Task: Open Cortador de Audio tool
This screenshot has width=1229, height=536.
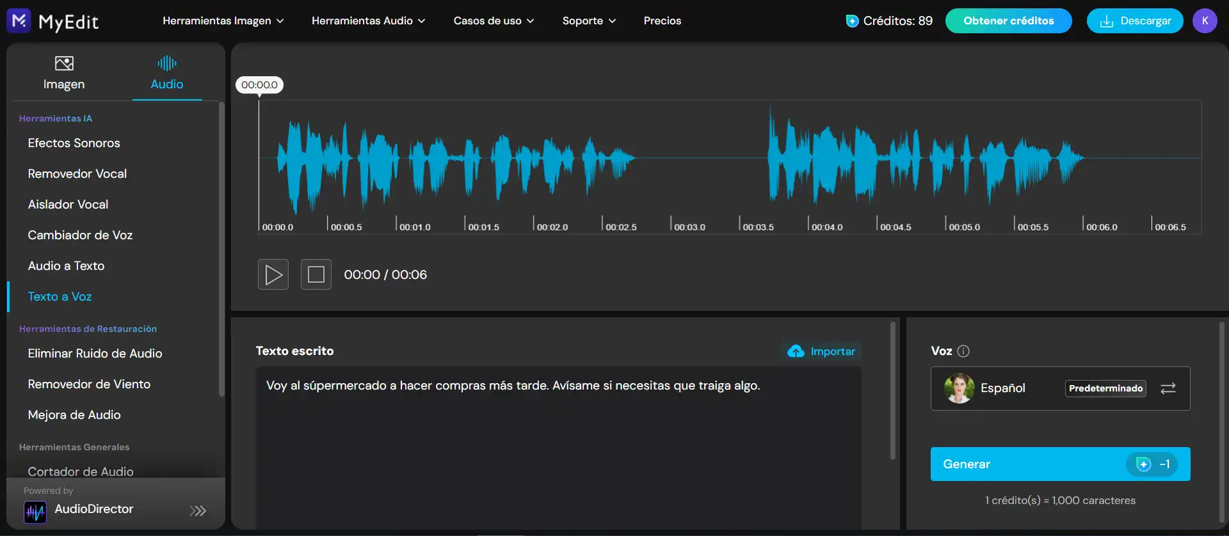Action: point(81,471)
